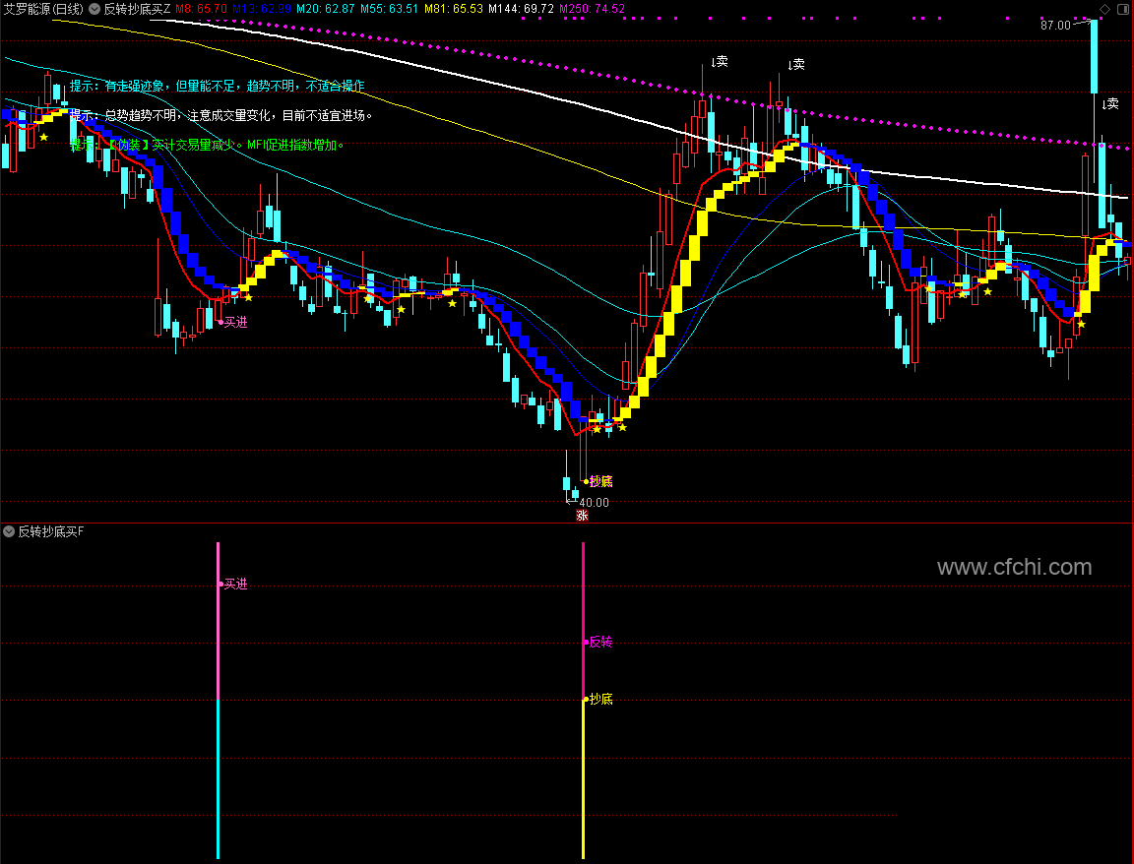Open dropdown beside 反转抄底买F sub-indicator
Viewport: 1134px width, 864px height.
pos(9,531)
